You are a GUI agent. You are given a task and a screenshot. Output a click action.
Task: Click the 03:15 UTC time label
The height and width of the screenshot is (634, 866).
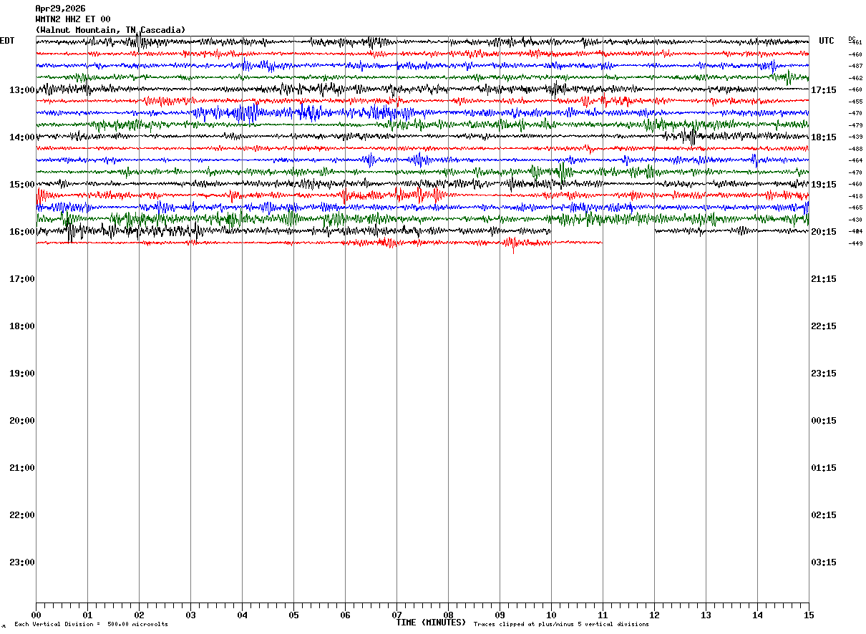(x=824, y=562)
